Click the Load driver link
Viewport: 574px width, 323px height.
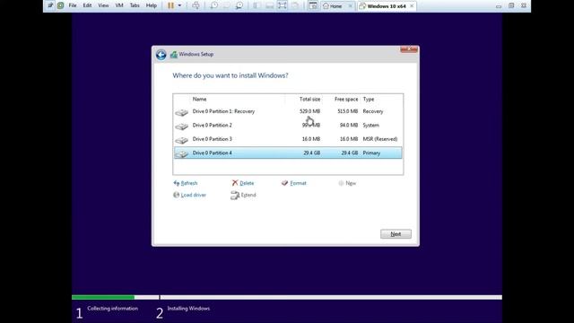pos(194,196)
